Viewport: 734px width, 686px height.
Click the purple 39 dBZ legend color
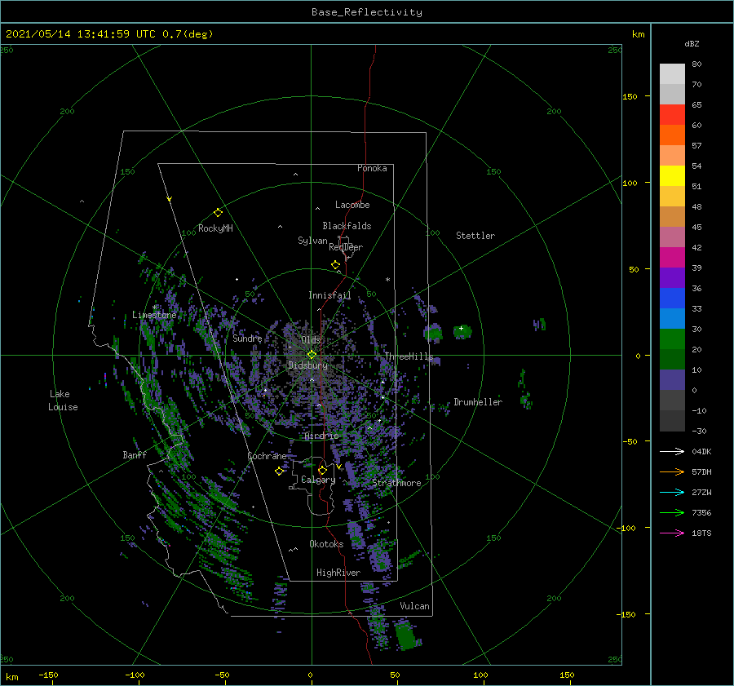point(672,277)
